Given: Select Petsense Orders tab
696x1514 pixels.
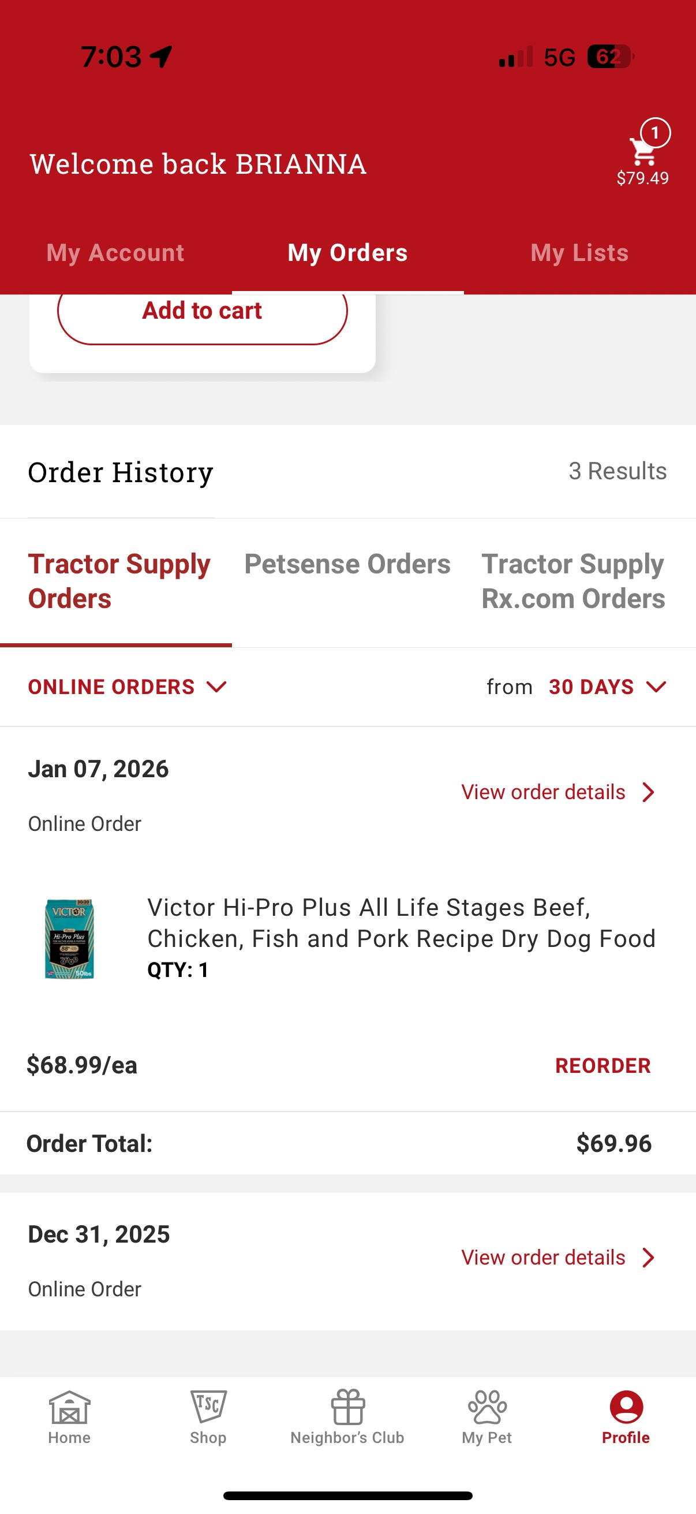Looking at the screenshot, I should click(347, 564).
